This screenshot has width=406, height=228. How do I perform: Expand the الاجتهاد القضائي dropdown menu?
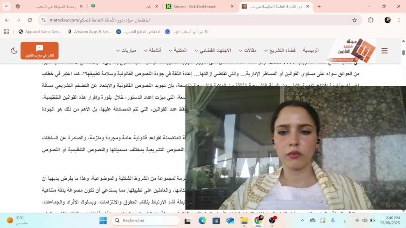[213, 51]
